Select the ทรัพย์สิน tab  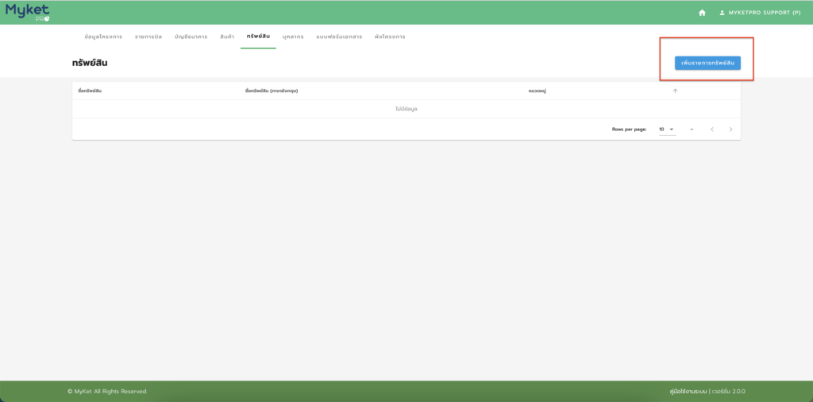(x=258, y=37)
